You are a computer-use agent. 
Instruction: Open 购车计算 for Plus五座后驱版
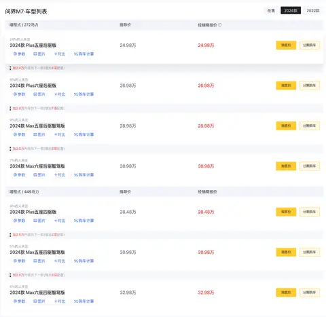tap(84, 54)
